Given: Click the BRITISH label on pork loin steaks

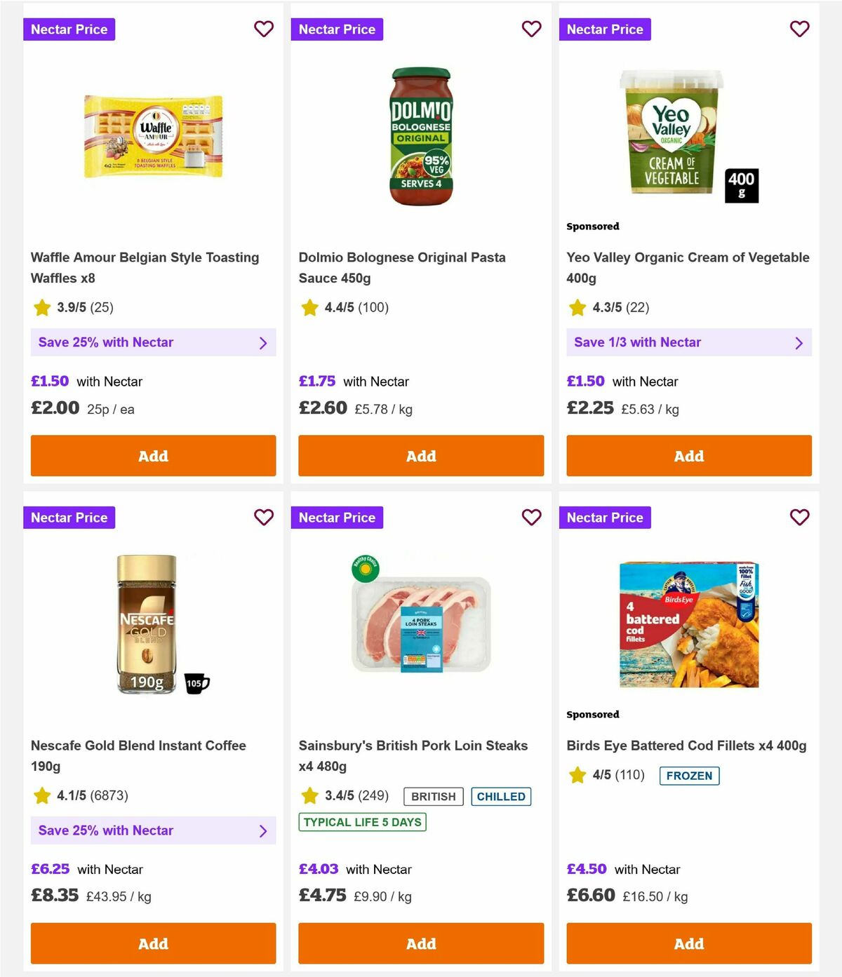Looking at the screenshot, I should [433, 797].
